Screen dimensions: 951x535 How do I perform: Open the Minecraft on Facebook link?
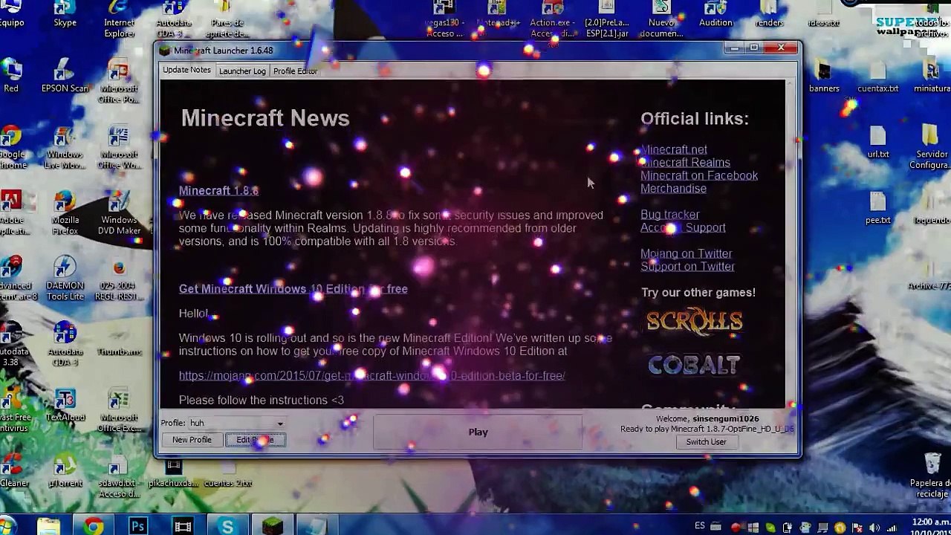[699, 175]
